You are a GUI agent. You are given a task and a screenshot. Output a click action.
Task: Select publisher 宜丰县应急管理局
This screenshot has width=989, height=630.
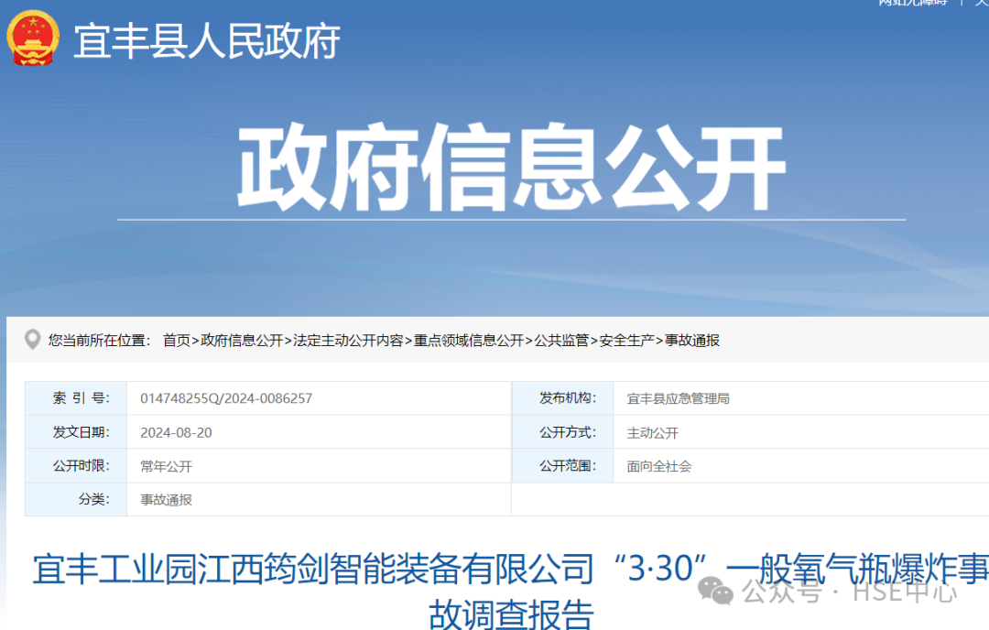pos(678,398)
